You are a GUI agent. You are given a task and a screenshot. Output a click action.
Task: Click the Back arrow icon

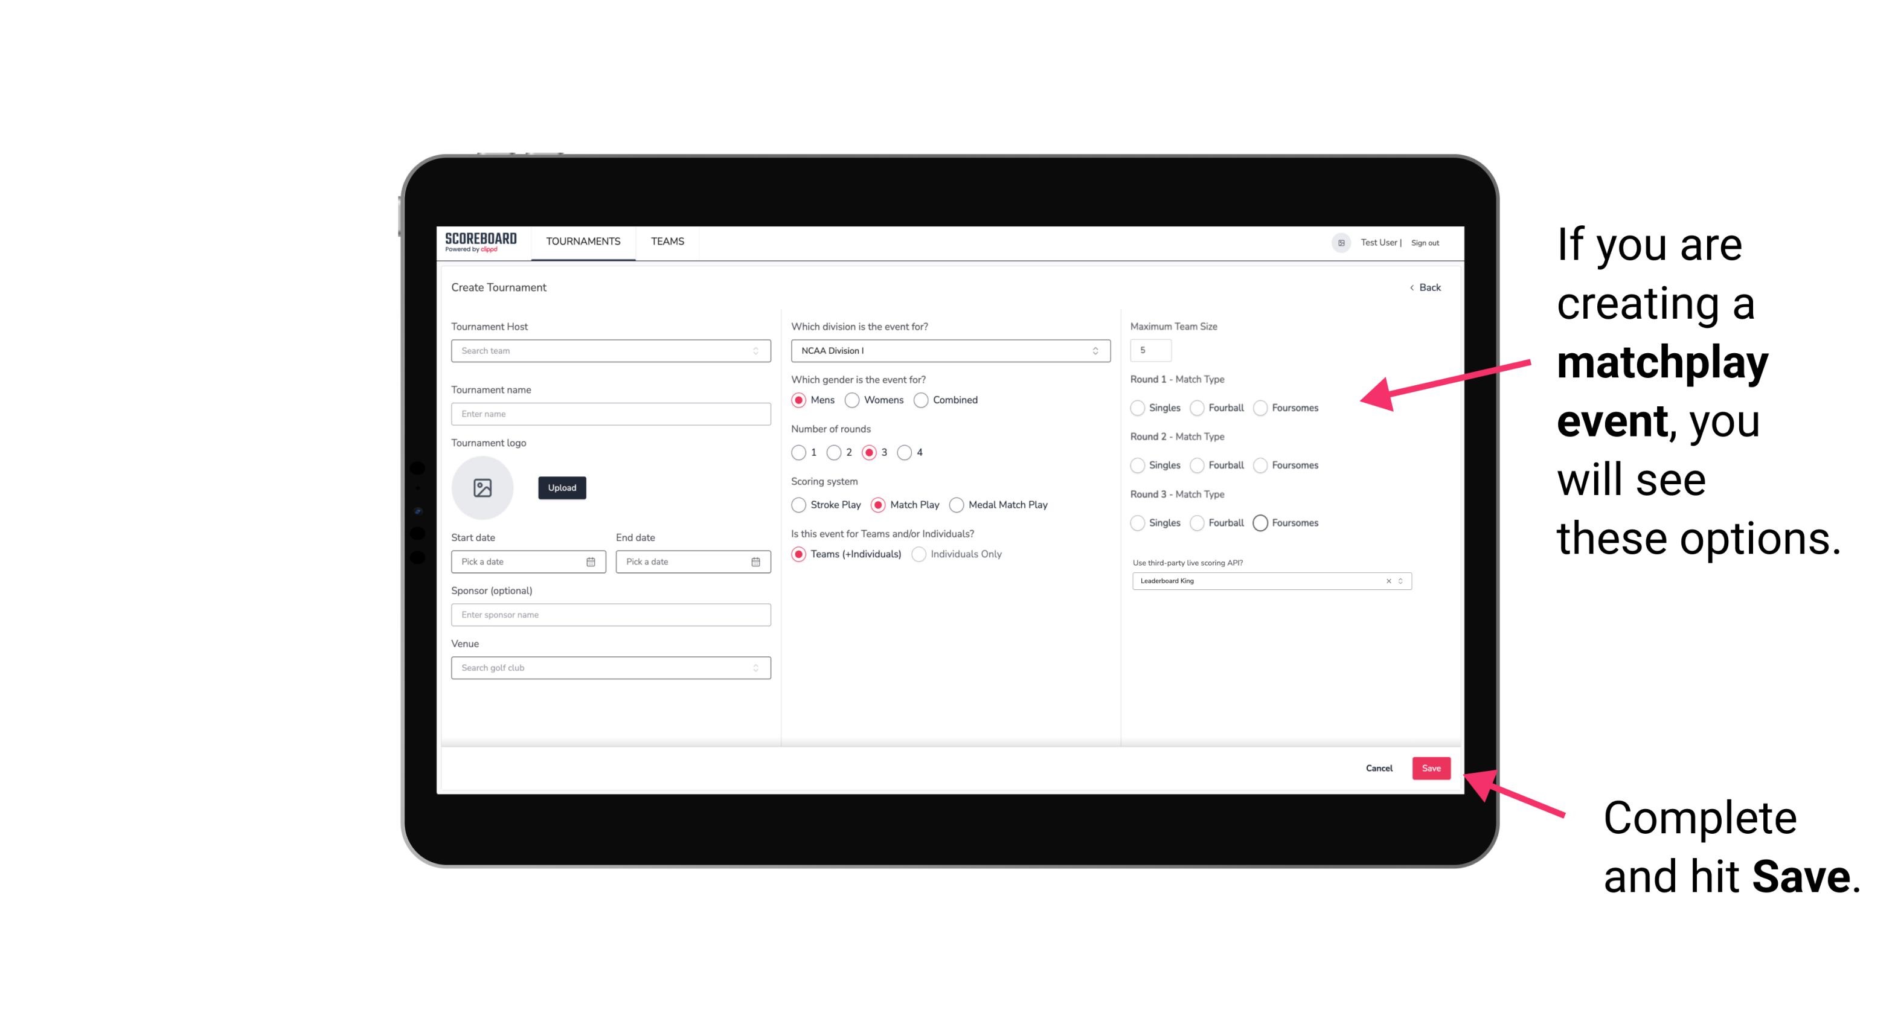(1409, 287)
